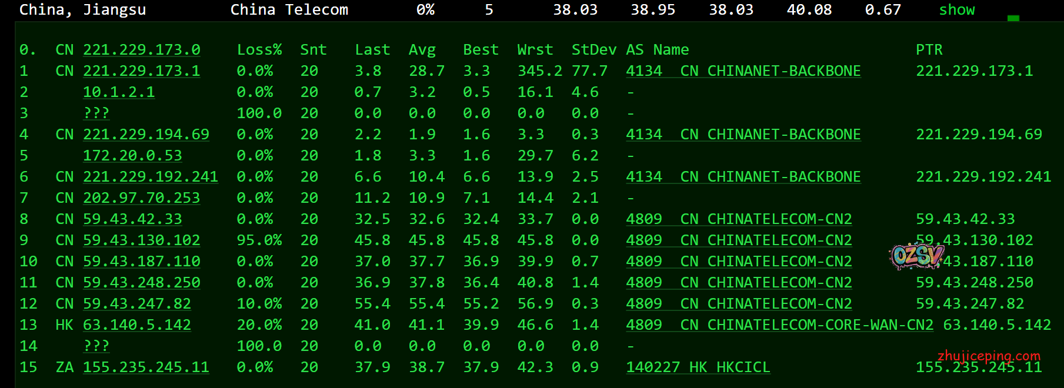Screen dimensions: 1064x388
Task: Open the 221.229.173.0 IP link at hop 0
Action: point(141,50)
